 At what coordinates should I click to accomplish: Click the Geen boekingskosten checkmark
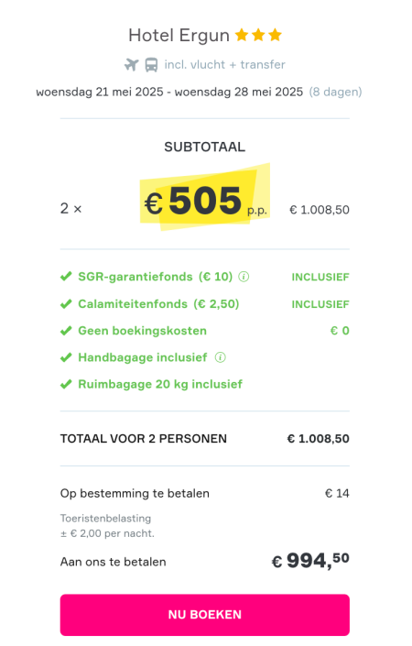point(66,331)
